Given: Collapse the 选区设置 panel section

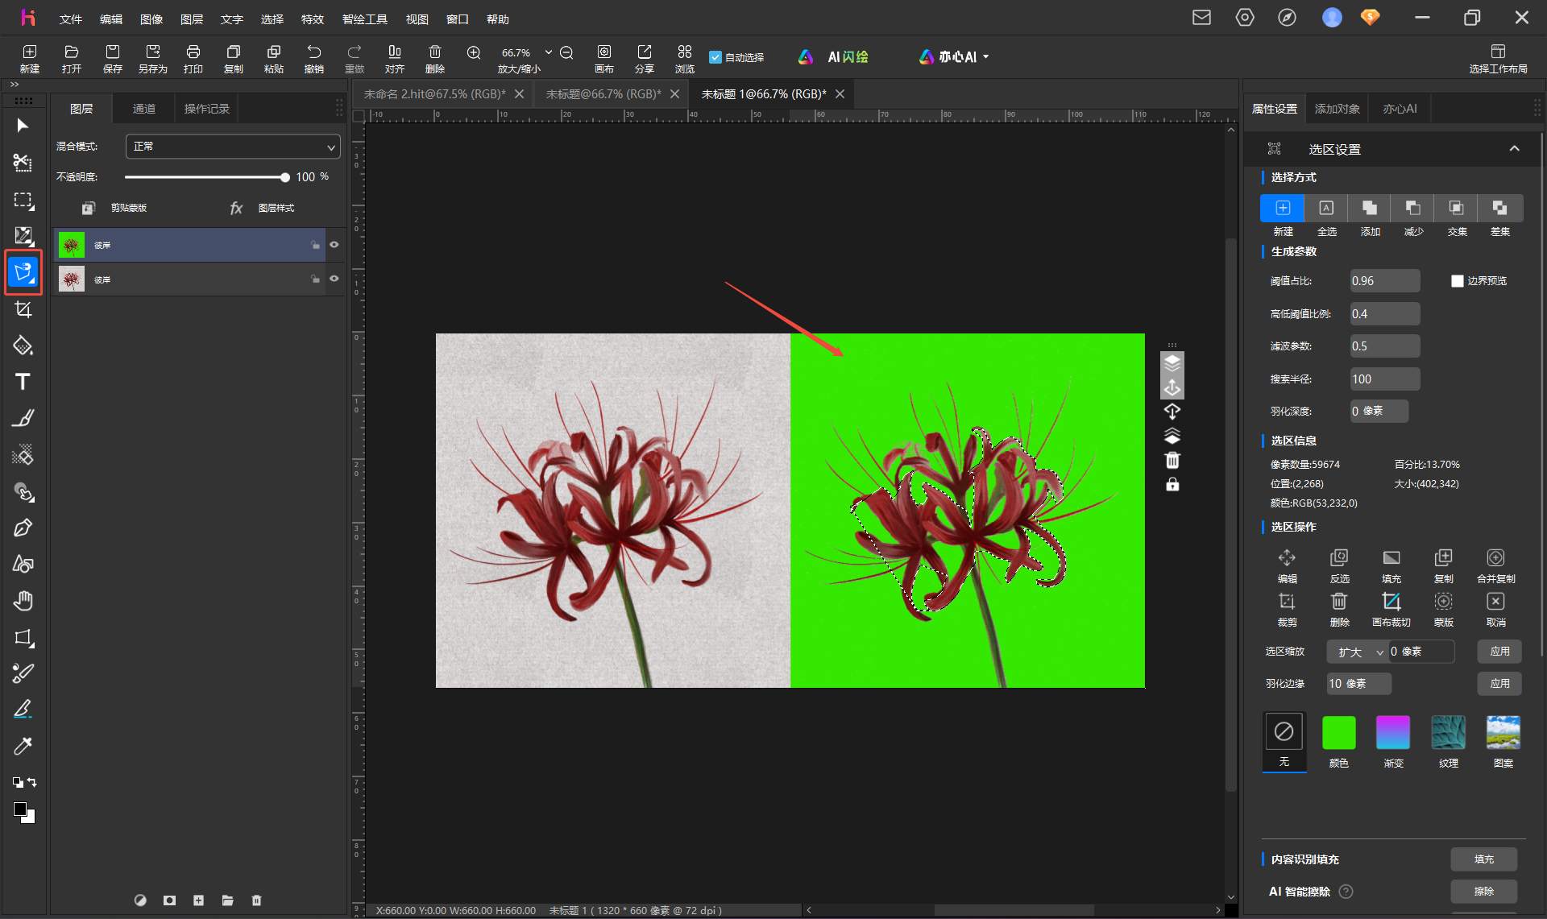Looking at the screenshot, I should click(x=1514, y=148).
